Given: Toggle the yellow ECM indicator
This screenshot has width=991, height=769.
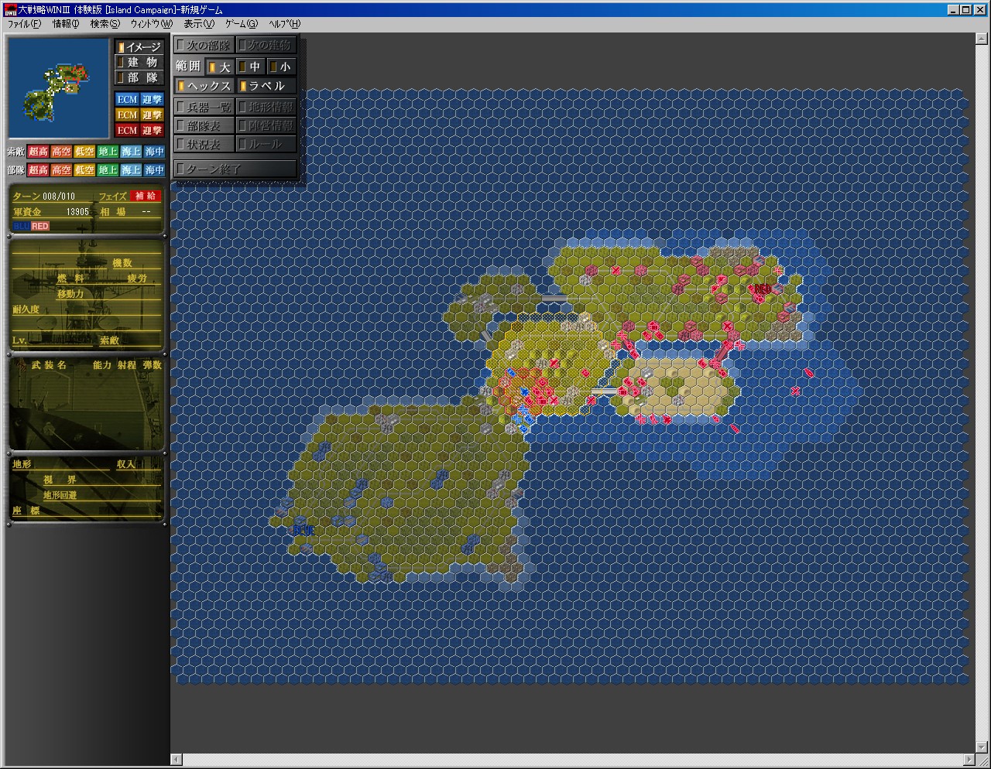Looking at the screenshot, I should (x=127, y=114).
